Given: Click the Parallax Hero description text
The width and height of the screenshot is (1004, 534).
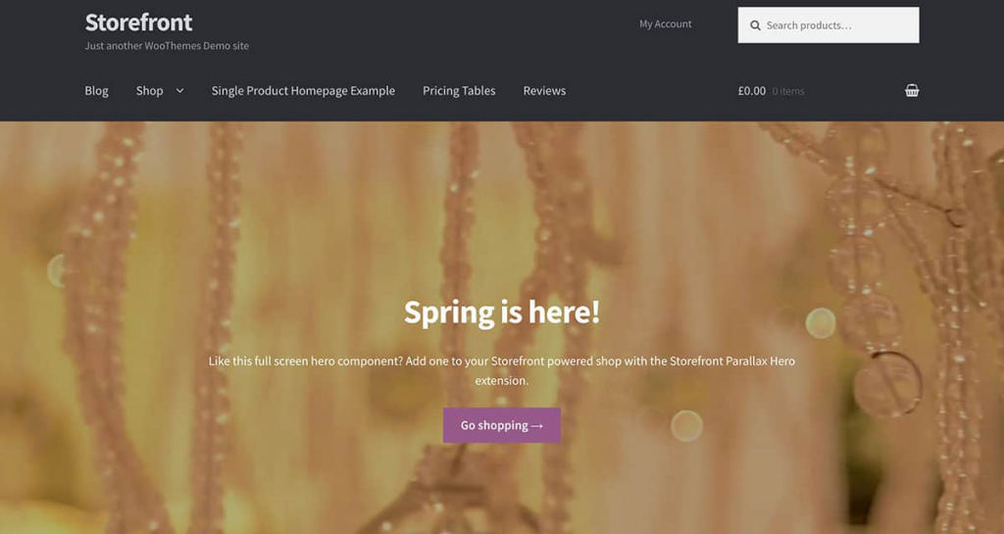Looking at the screenshot, I should point(502,370).
